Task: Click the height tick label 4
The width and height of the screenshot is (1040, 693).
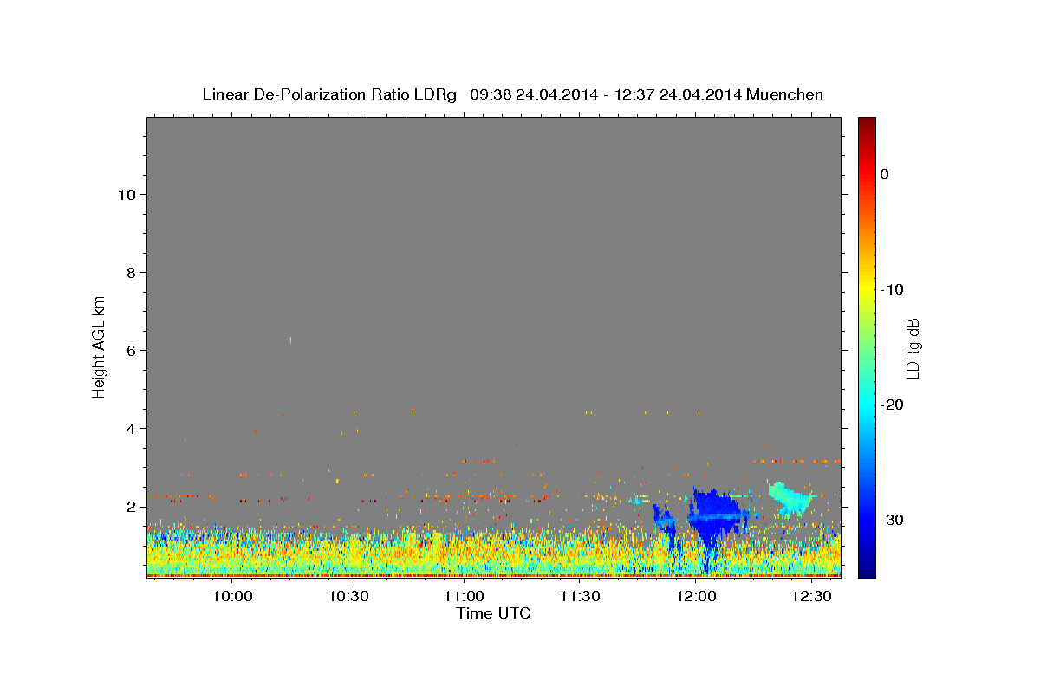Action: (132, 428)
